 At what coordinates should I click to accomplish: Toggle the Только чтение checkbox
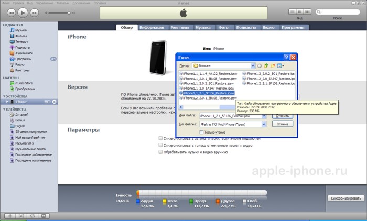point(201,132)
